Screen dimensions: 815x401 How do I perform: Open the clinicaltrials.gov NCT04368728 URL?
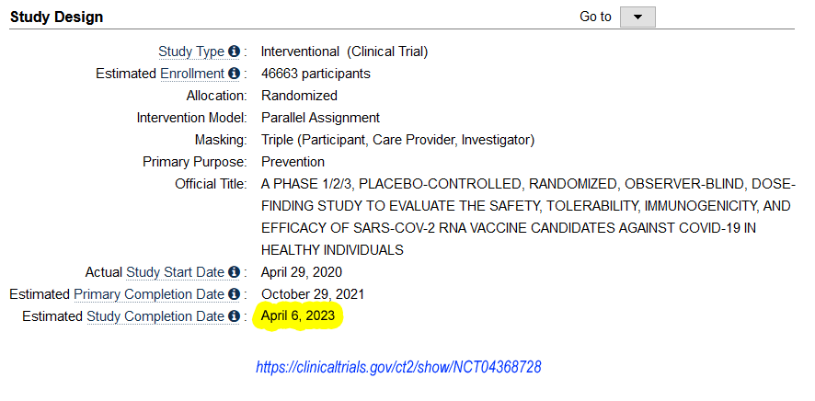[398, 367]
